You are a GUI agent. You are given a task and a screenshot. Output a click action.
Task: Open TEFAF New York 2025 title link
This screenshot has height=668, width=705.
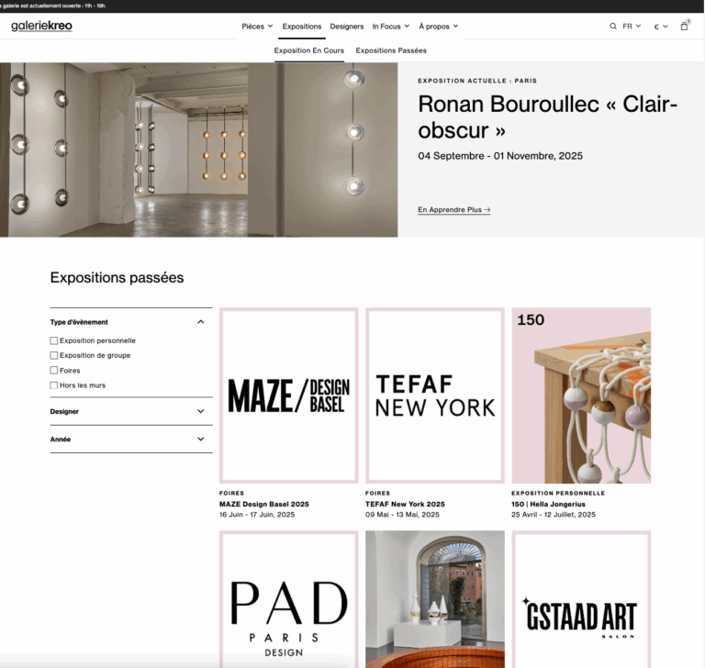click(x=405, y=504)
